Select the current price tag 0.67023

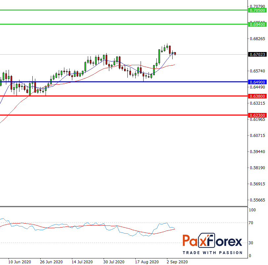point(257,55)
